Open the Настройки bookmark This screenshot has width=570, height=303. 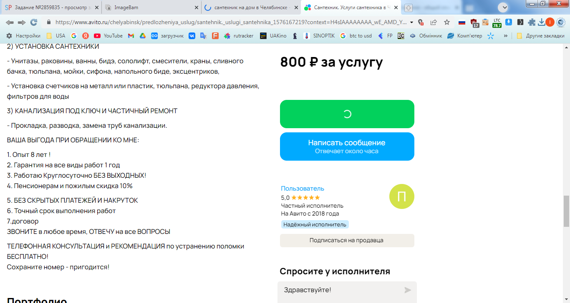pos(23,36)
